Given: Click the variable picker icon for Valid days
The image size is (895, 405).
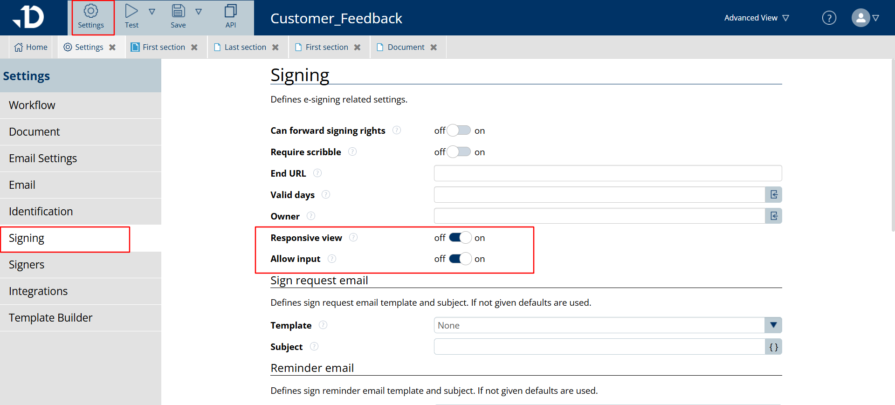Looking at the screenshot, I should 773,195.
